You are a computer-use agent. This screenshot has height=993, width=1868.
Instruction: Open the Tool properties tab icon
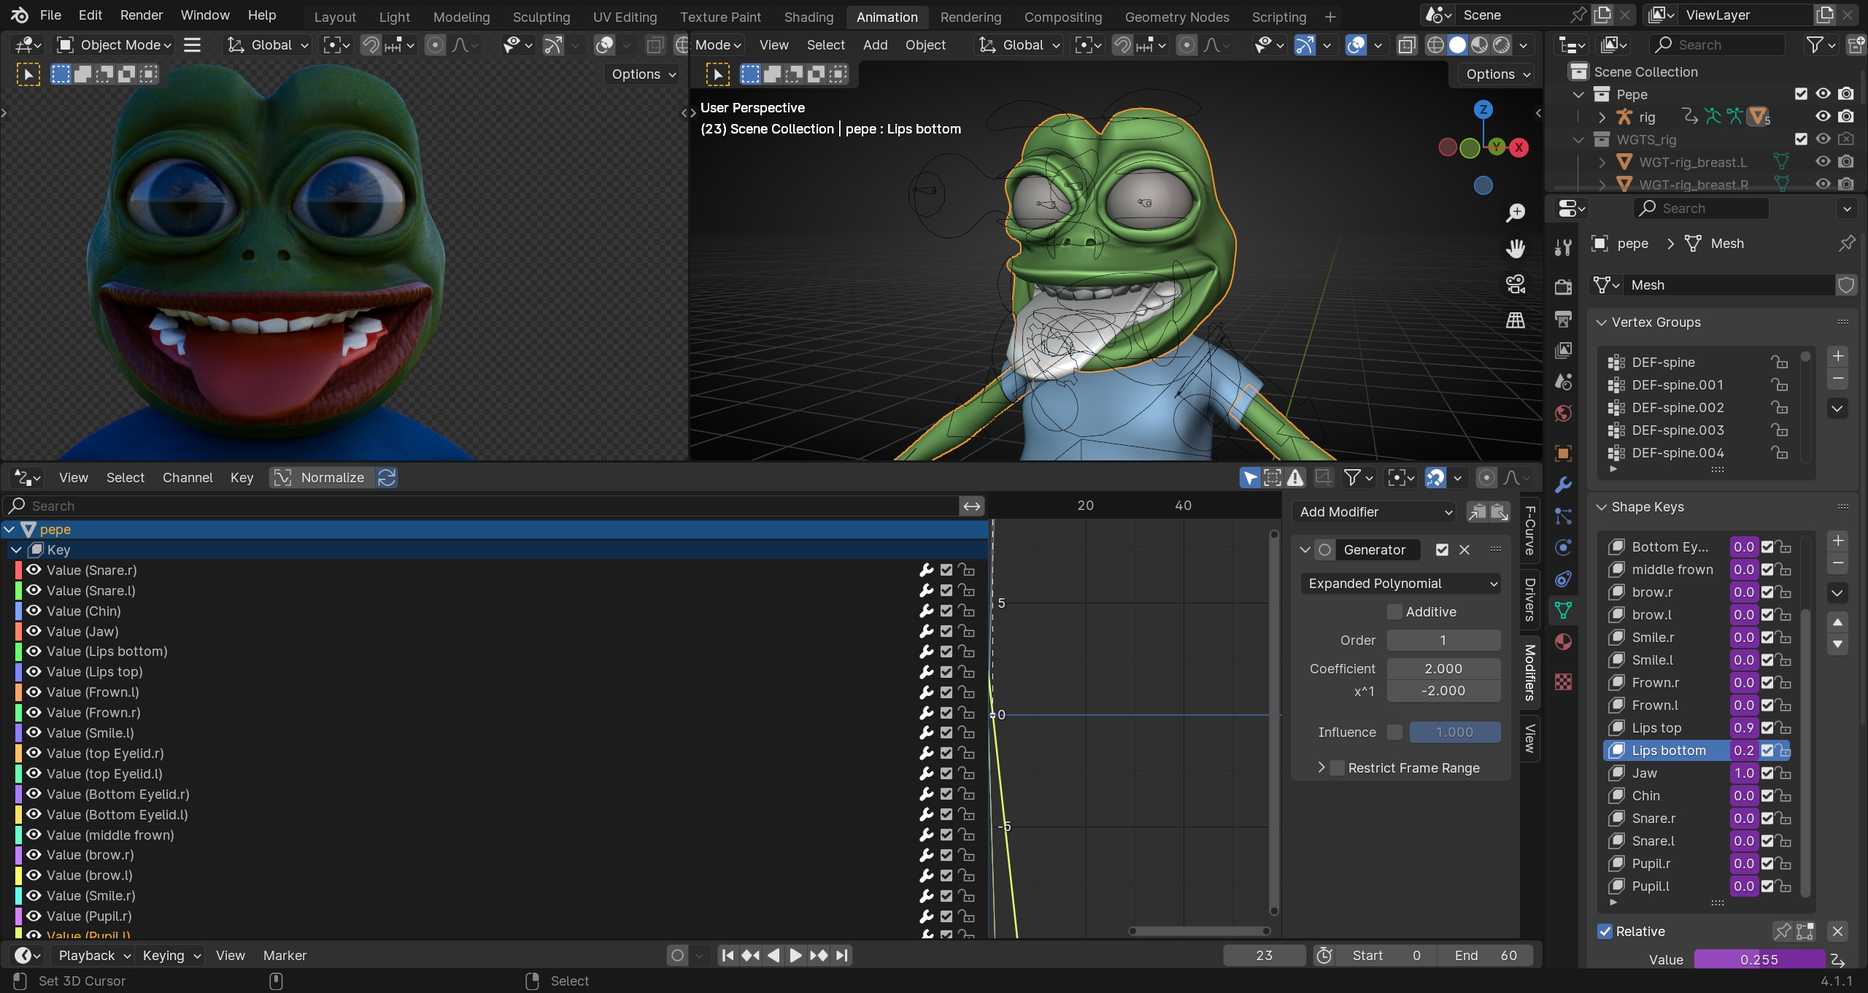pos(1563,248)
